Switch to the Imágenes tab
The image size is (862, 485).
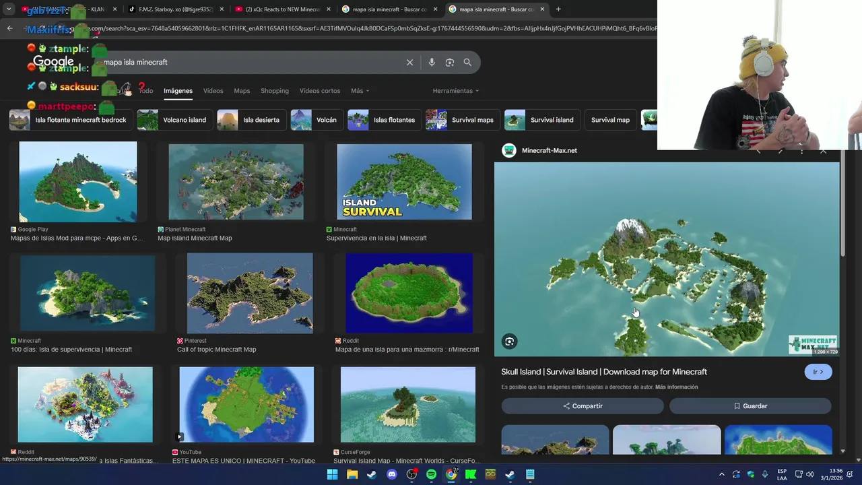pyautogui.click(x=178, y=91)
